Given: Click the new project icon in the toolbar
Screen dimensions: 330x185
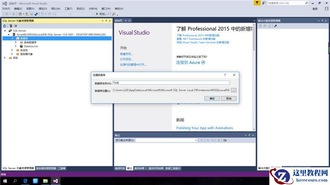Looking at the screenshot, I should click(x=20, y=14).
